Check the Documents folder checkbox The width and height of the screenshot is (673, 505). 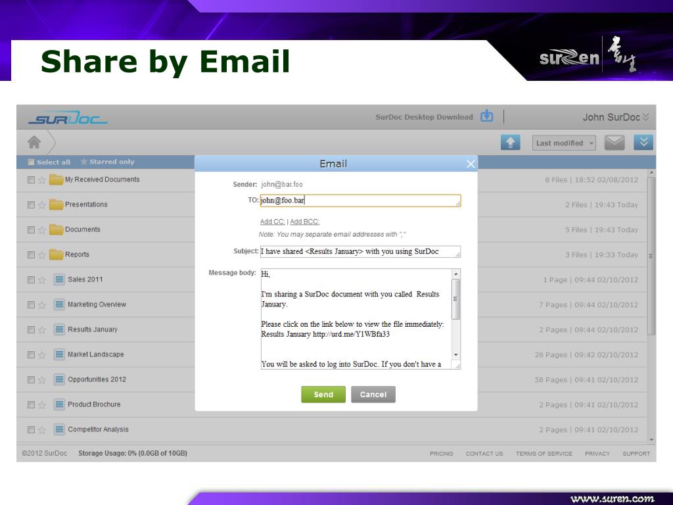pyautogui.click(x=31, y=229)
